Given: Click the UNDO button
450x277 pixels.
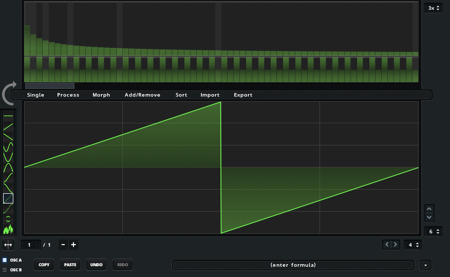Looking at the screenshot, I should click(97, 265).
